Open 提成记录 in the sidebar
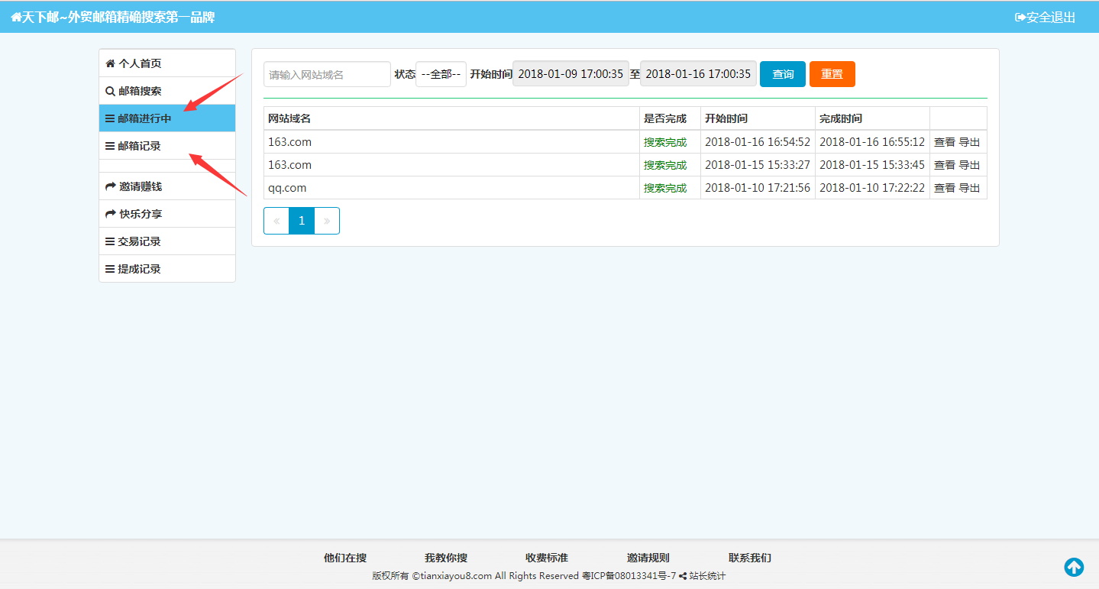Screen dimensions: 1099x589 click(167, 269)
